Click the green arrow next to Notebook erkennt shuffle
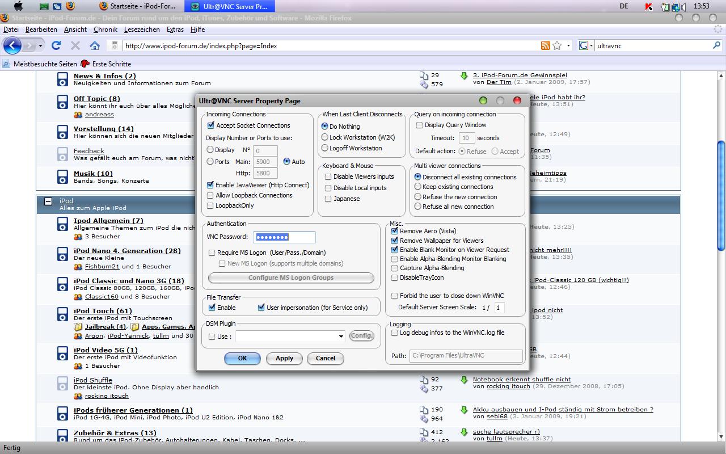 pos(464,379)
